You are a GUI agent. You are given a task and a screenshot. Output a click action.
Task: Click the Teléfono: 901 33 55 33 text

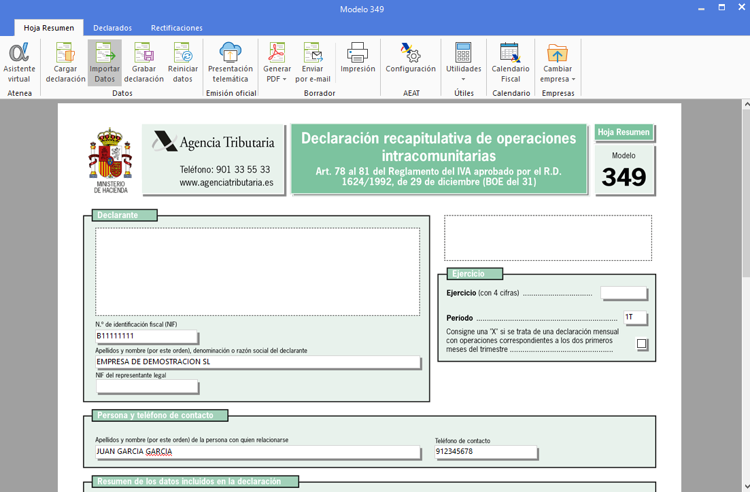coord(225,169)
